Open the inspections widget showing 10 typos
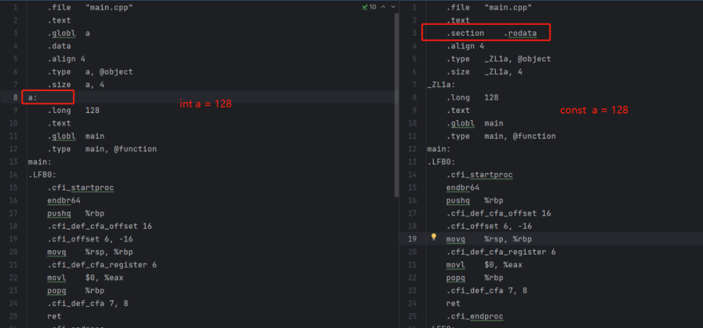 click(370, 6)
